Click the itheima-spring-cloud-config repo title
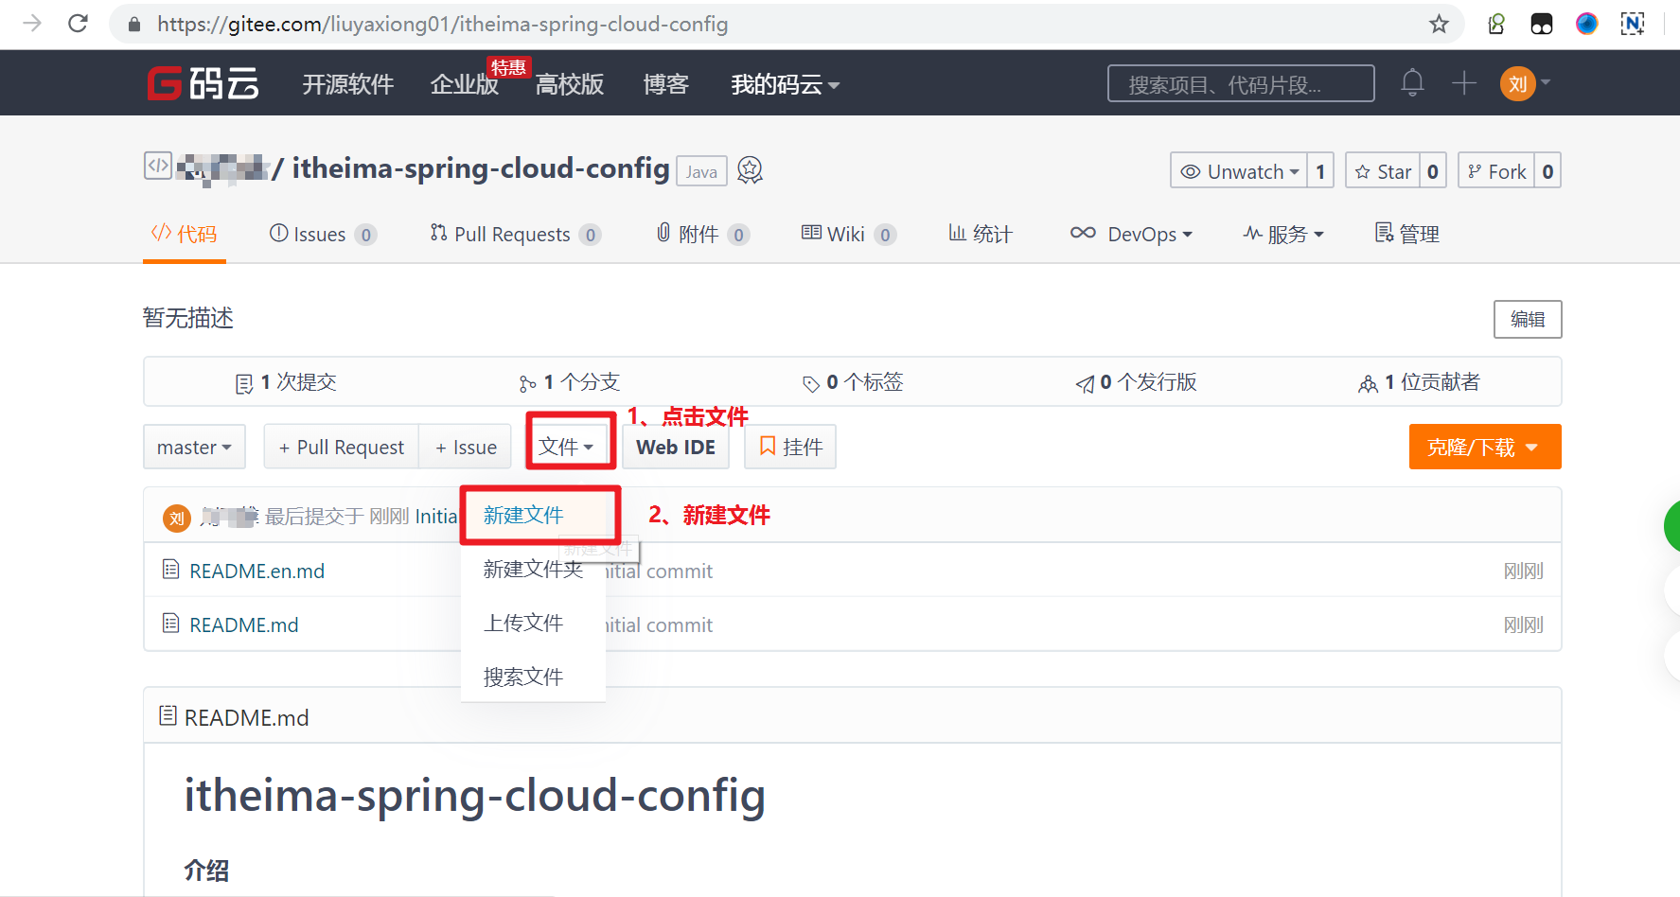 pos(481,168)
